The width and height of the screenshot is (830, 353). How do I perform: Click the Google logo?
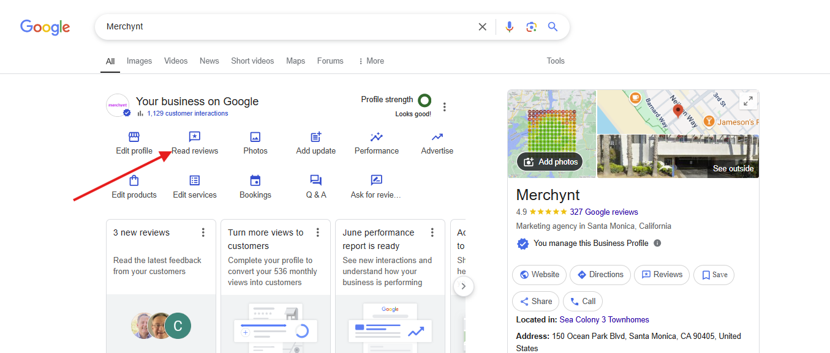coord(45,27)
